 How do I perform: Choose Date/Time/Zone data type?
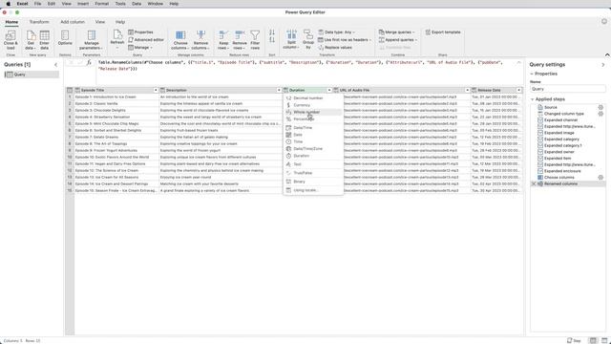point(313,149)
